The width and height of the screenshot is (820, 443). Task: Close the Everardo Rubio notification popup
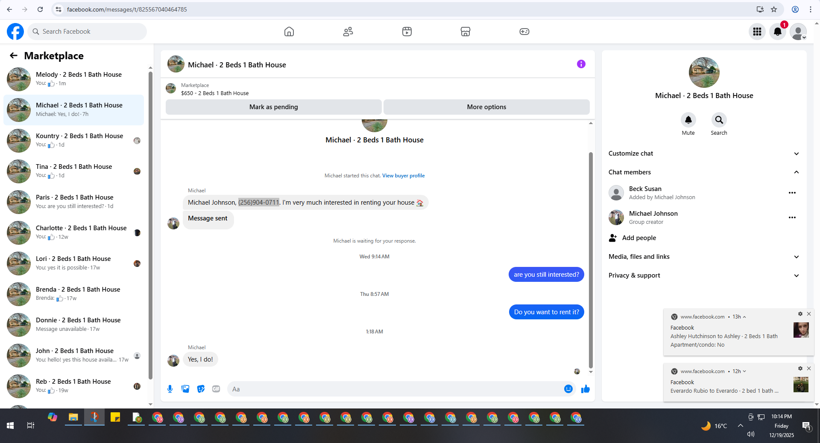coord(808,368)
